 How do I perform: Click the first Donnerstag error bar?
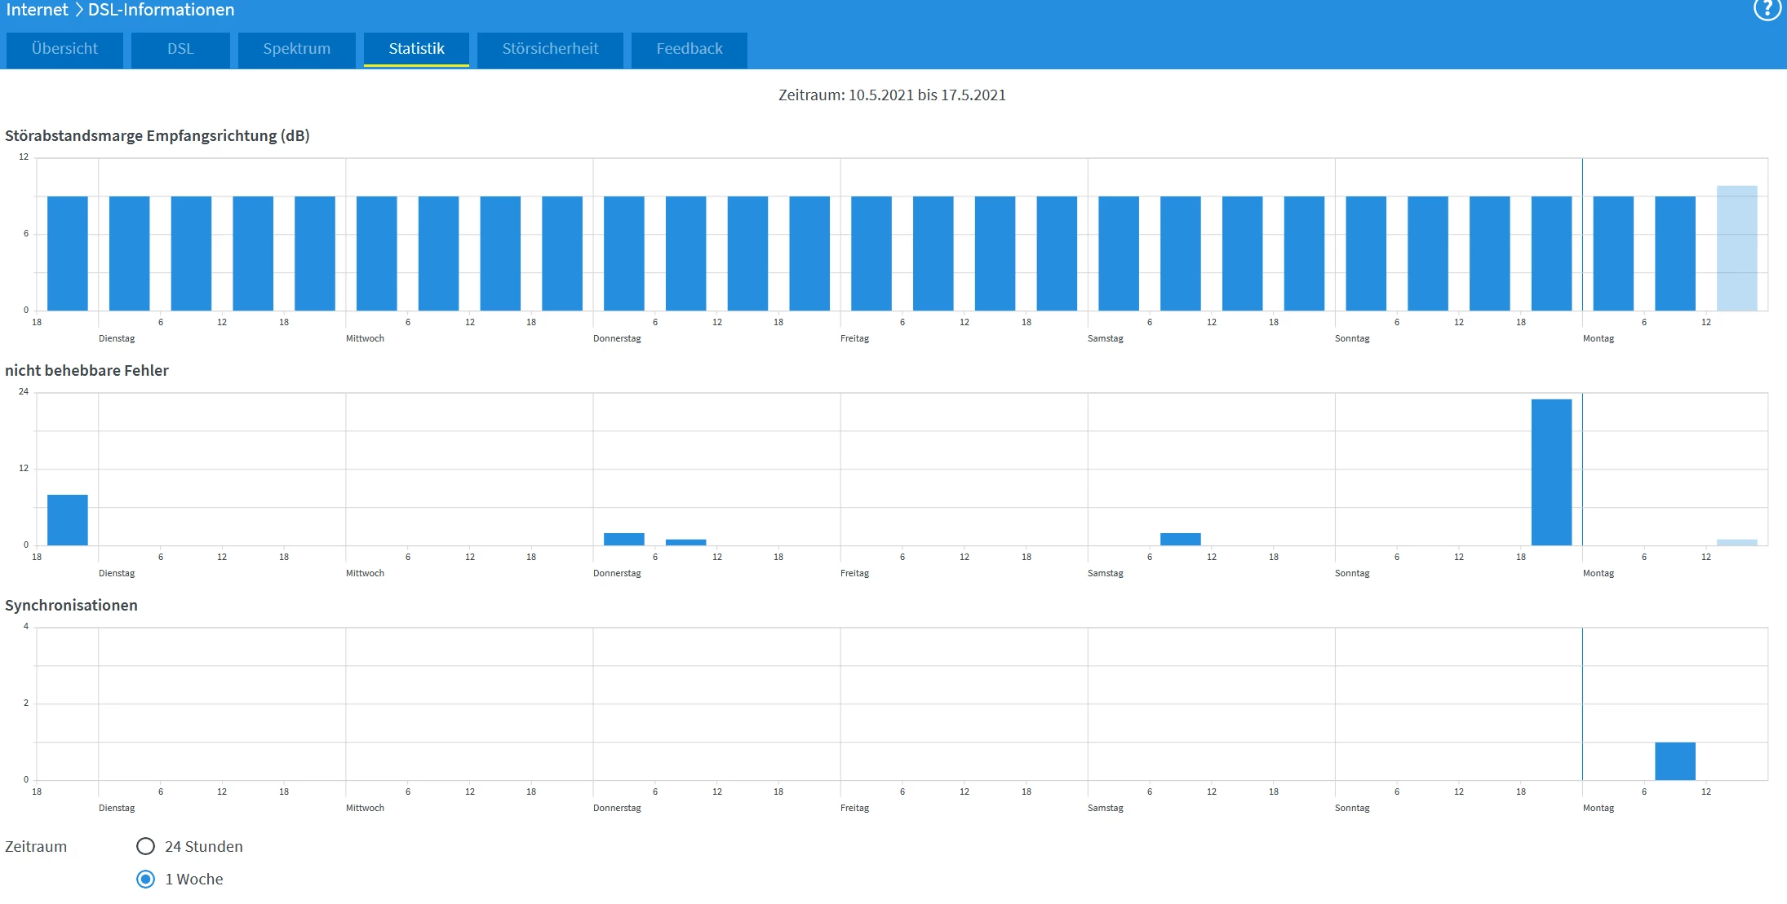[623, 539]
